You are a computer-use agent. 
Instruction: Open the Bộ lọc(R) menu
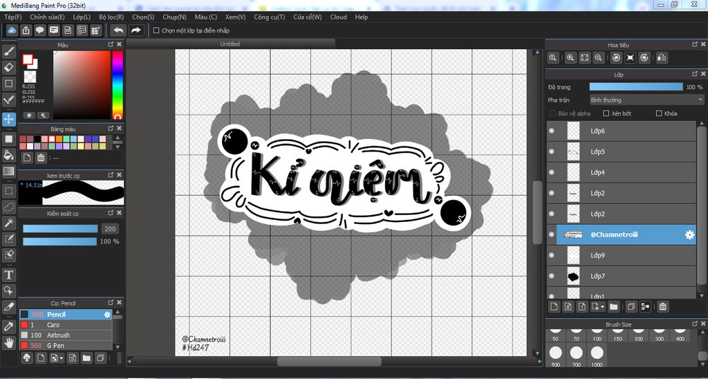click(111, 17)
